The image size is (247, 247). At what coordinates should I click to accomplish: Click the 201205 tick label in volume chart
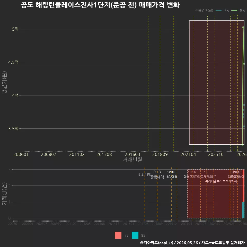click(85, 224)
